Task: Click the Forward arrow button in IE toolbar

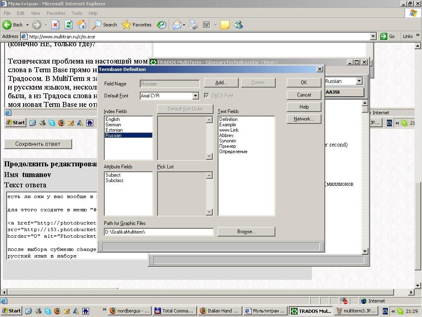Action: tap(37, 25)
